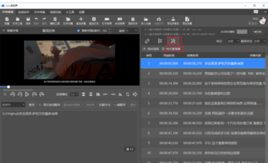The height and width of the screenshot is (163, 268).
Task: Click the plus icon to append subtitles
Action: tap(81, 21)
